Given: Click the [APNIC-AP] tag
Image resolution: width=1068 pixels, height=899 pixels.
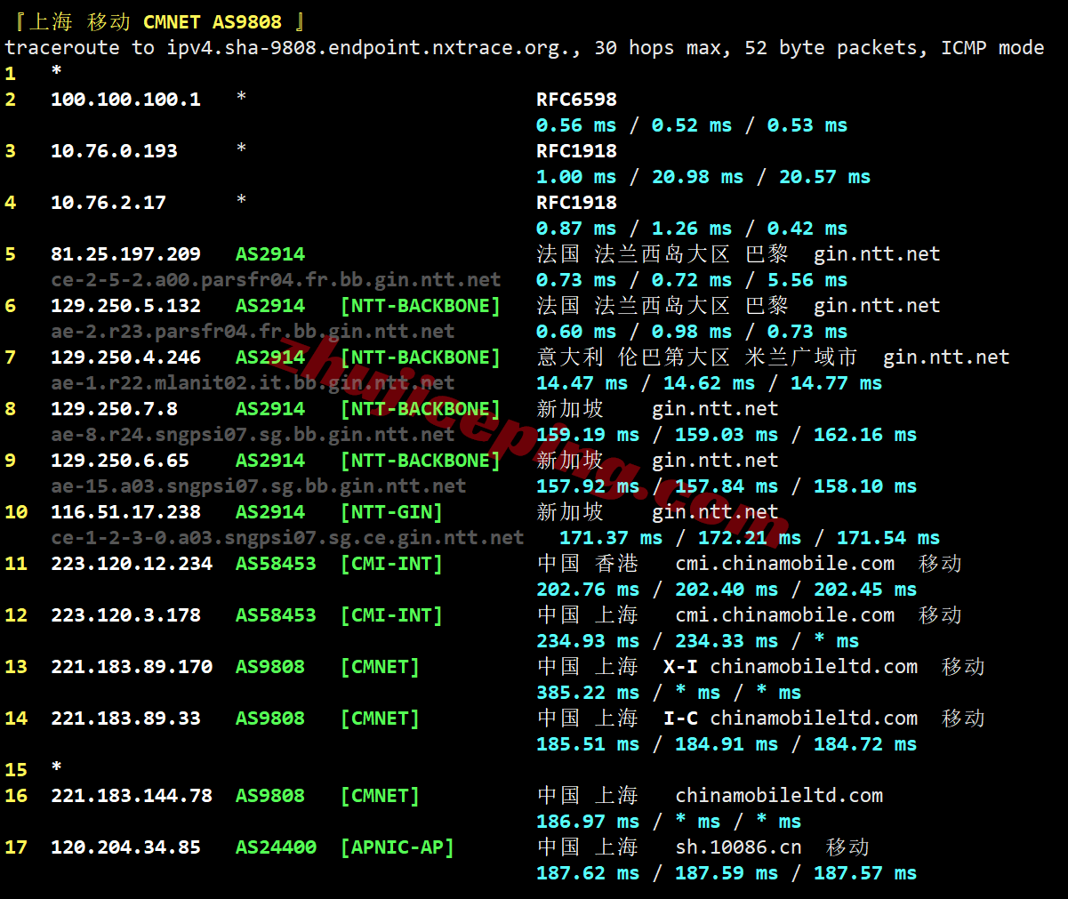Looking at the screenshot, I should (397, 847).
